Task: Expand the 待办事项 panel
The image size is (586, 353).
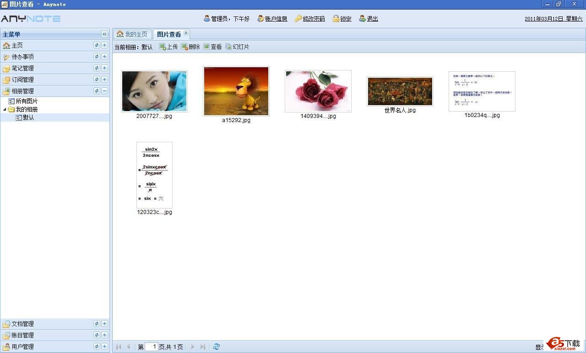Action: (104, 57)
